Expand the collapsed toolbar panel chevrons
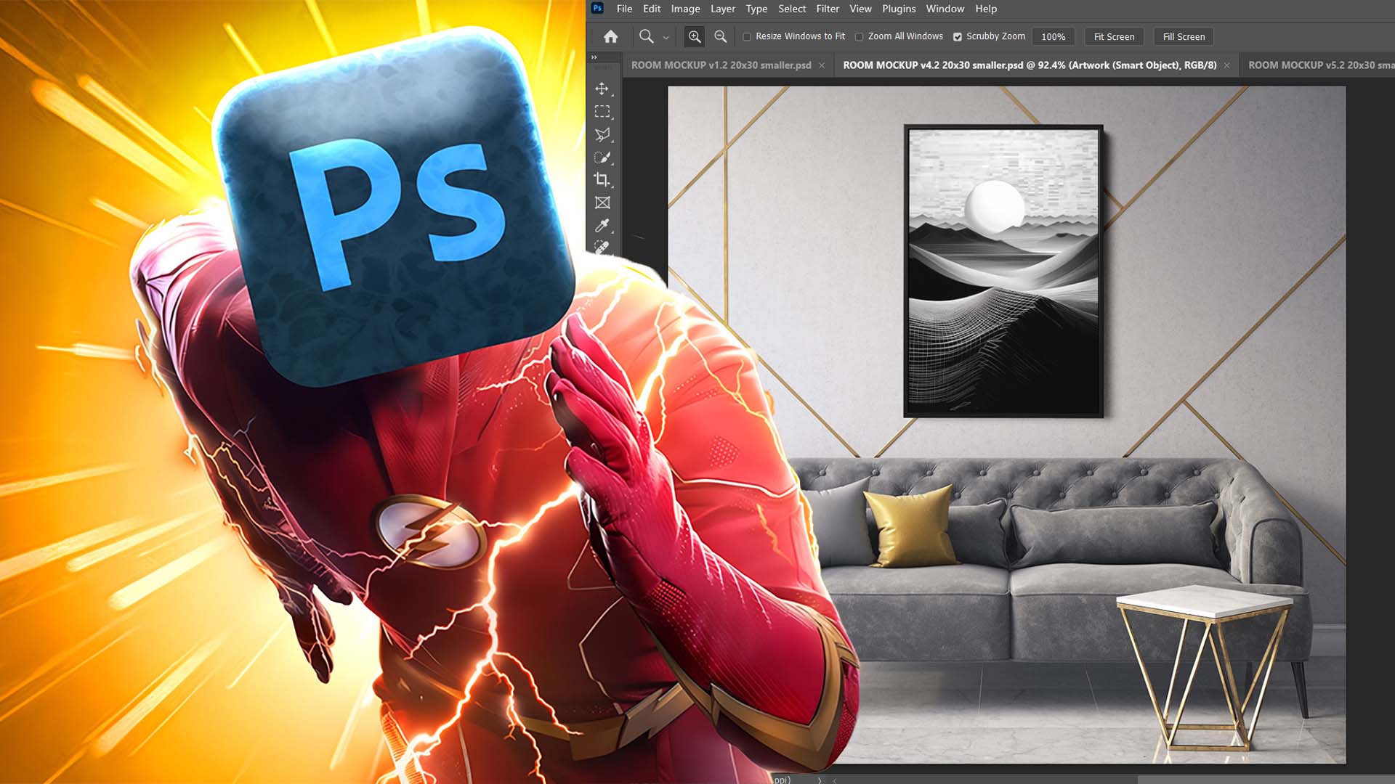The height and width of the screenshot is (784, 1395). click(x=594, y=56)
